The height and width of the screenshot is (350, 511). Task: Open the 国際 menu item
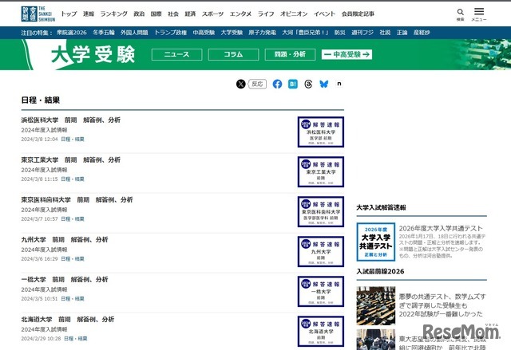tap(156, 14)
